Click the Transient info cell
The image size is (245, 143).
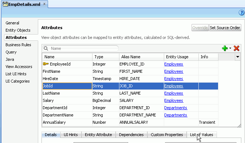(x=208, y=122)
